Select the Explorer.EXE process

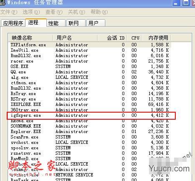click(x=90, y=132)
